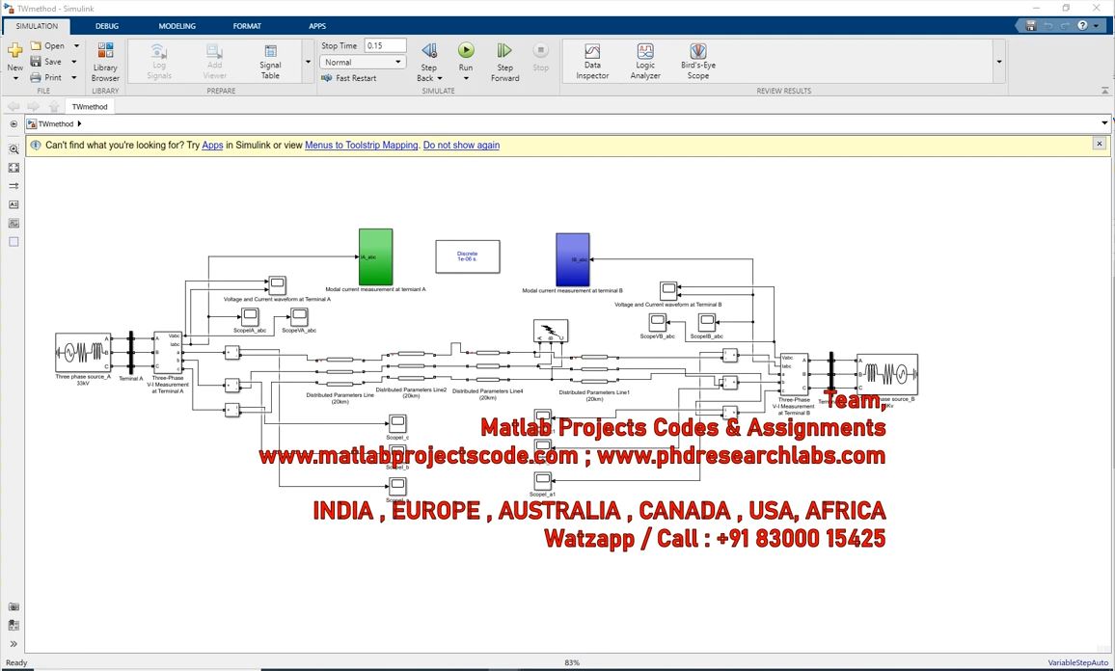Select the Three-Phase Fault block
This screenshot has width=1115, height=671.
tap(551, 331)
